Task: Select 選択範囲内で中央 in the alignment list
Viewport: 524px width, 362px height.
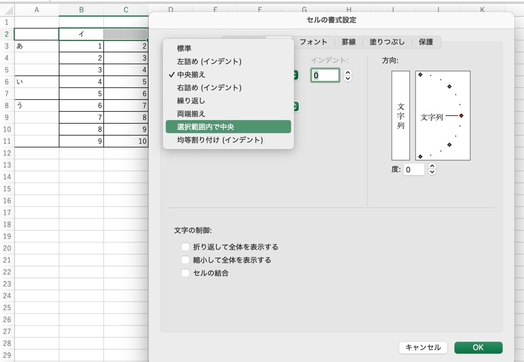Action: [x=228, y=127]
